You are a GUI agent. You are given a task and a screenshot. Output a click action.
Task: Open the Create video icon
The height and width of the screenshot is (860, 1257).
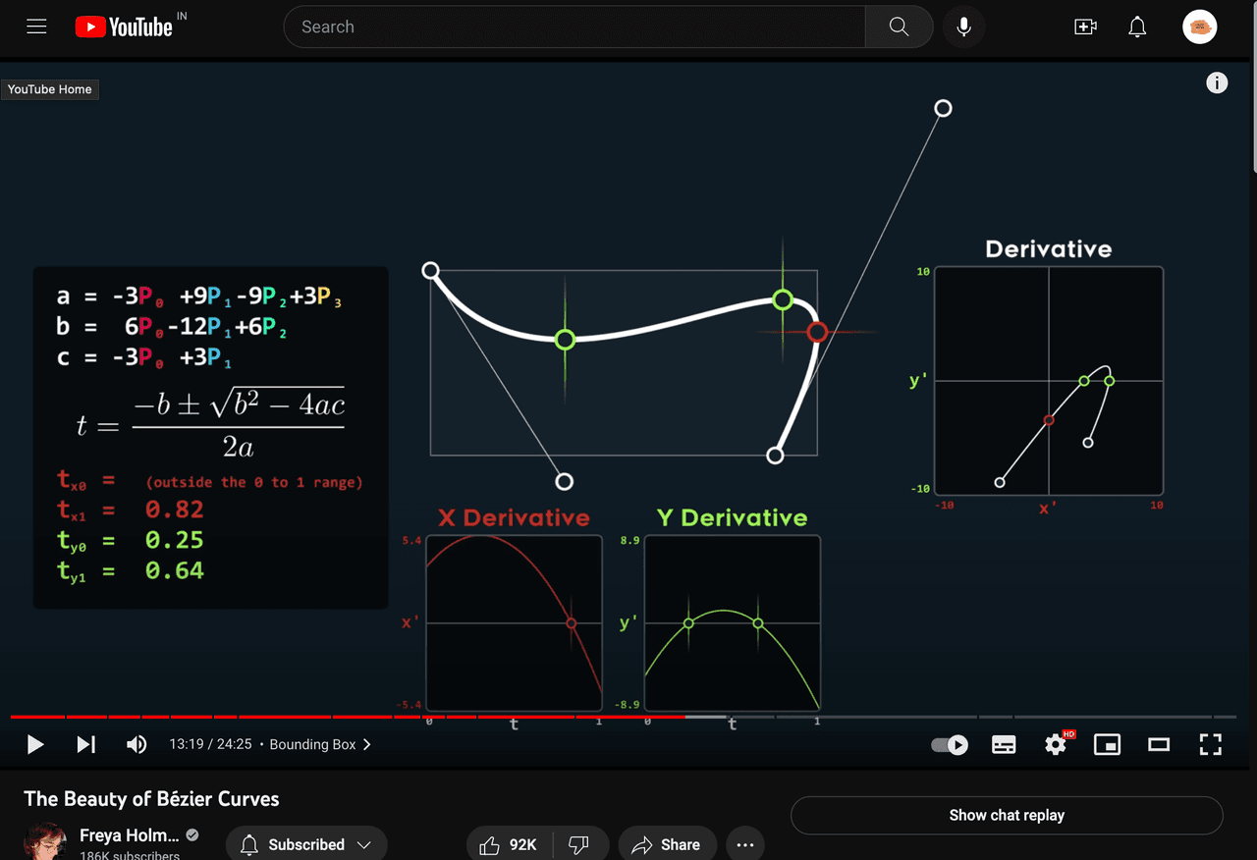[x=1085, y=27]
